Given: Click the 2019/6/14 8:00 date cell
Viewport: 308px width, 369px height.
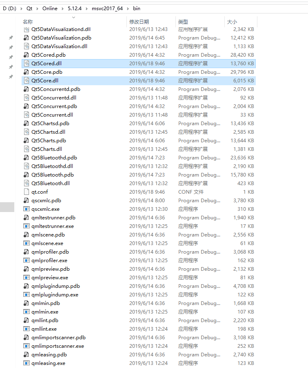Looking at the screenshot, I should 147,201.
